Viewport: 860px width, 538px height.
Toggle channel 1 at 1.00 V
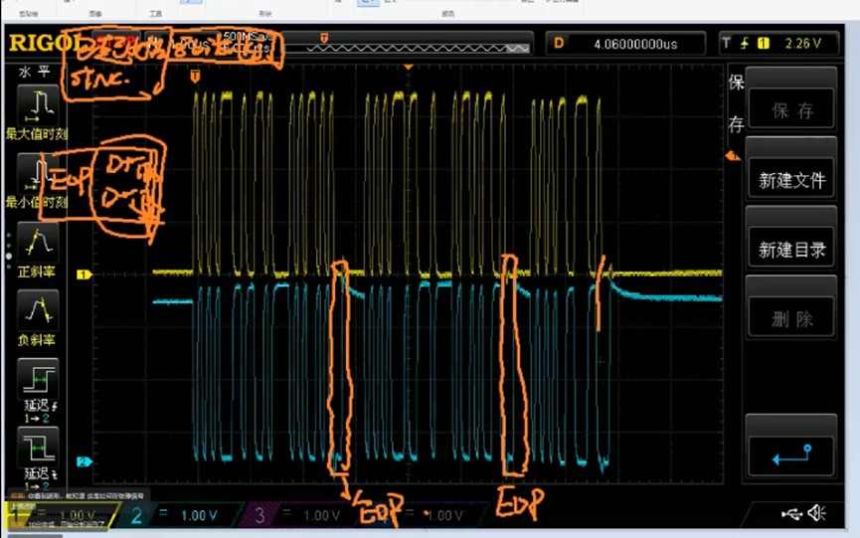[x=60, y=515]
